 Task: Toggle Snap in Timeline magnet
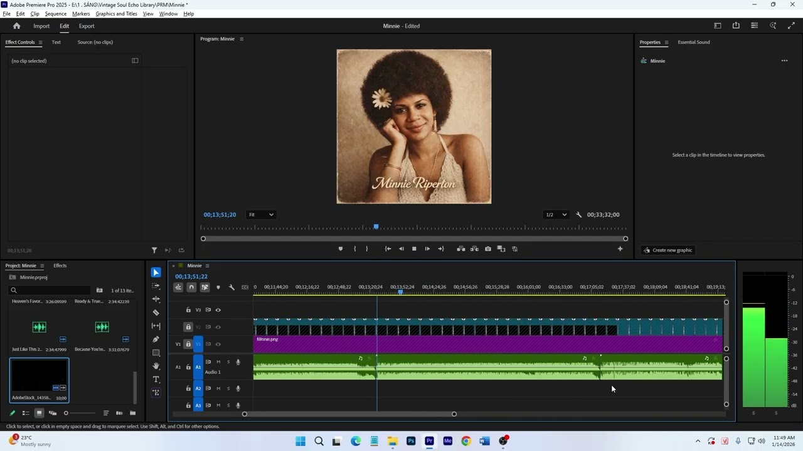click(x=191, y=288)
